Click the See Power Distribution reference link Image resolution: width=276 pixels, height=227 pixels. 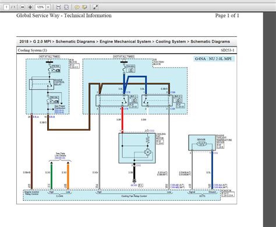point(59,109)
